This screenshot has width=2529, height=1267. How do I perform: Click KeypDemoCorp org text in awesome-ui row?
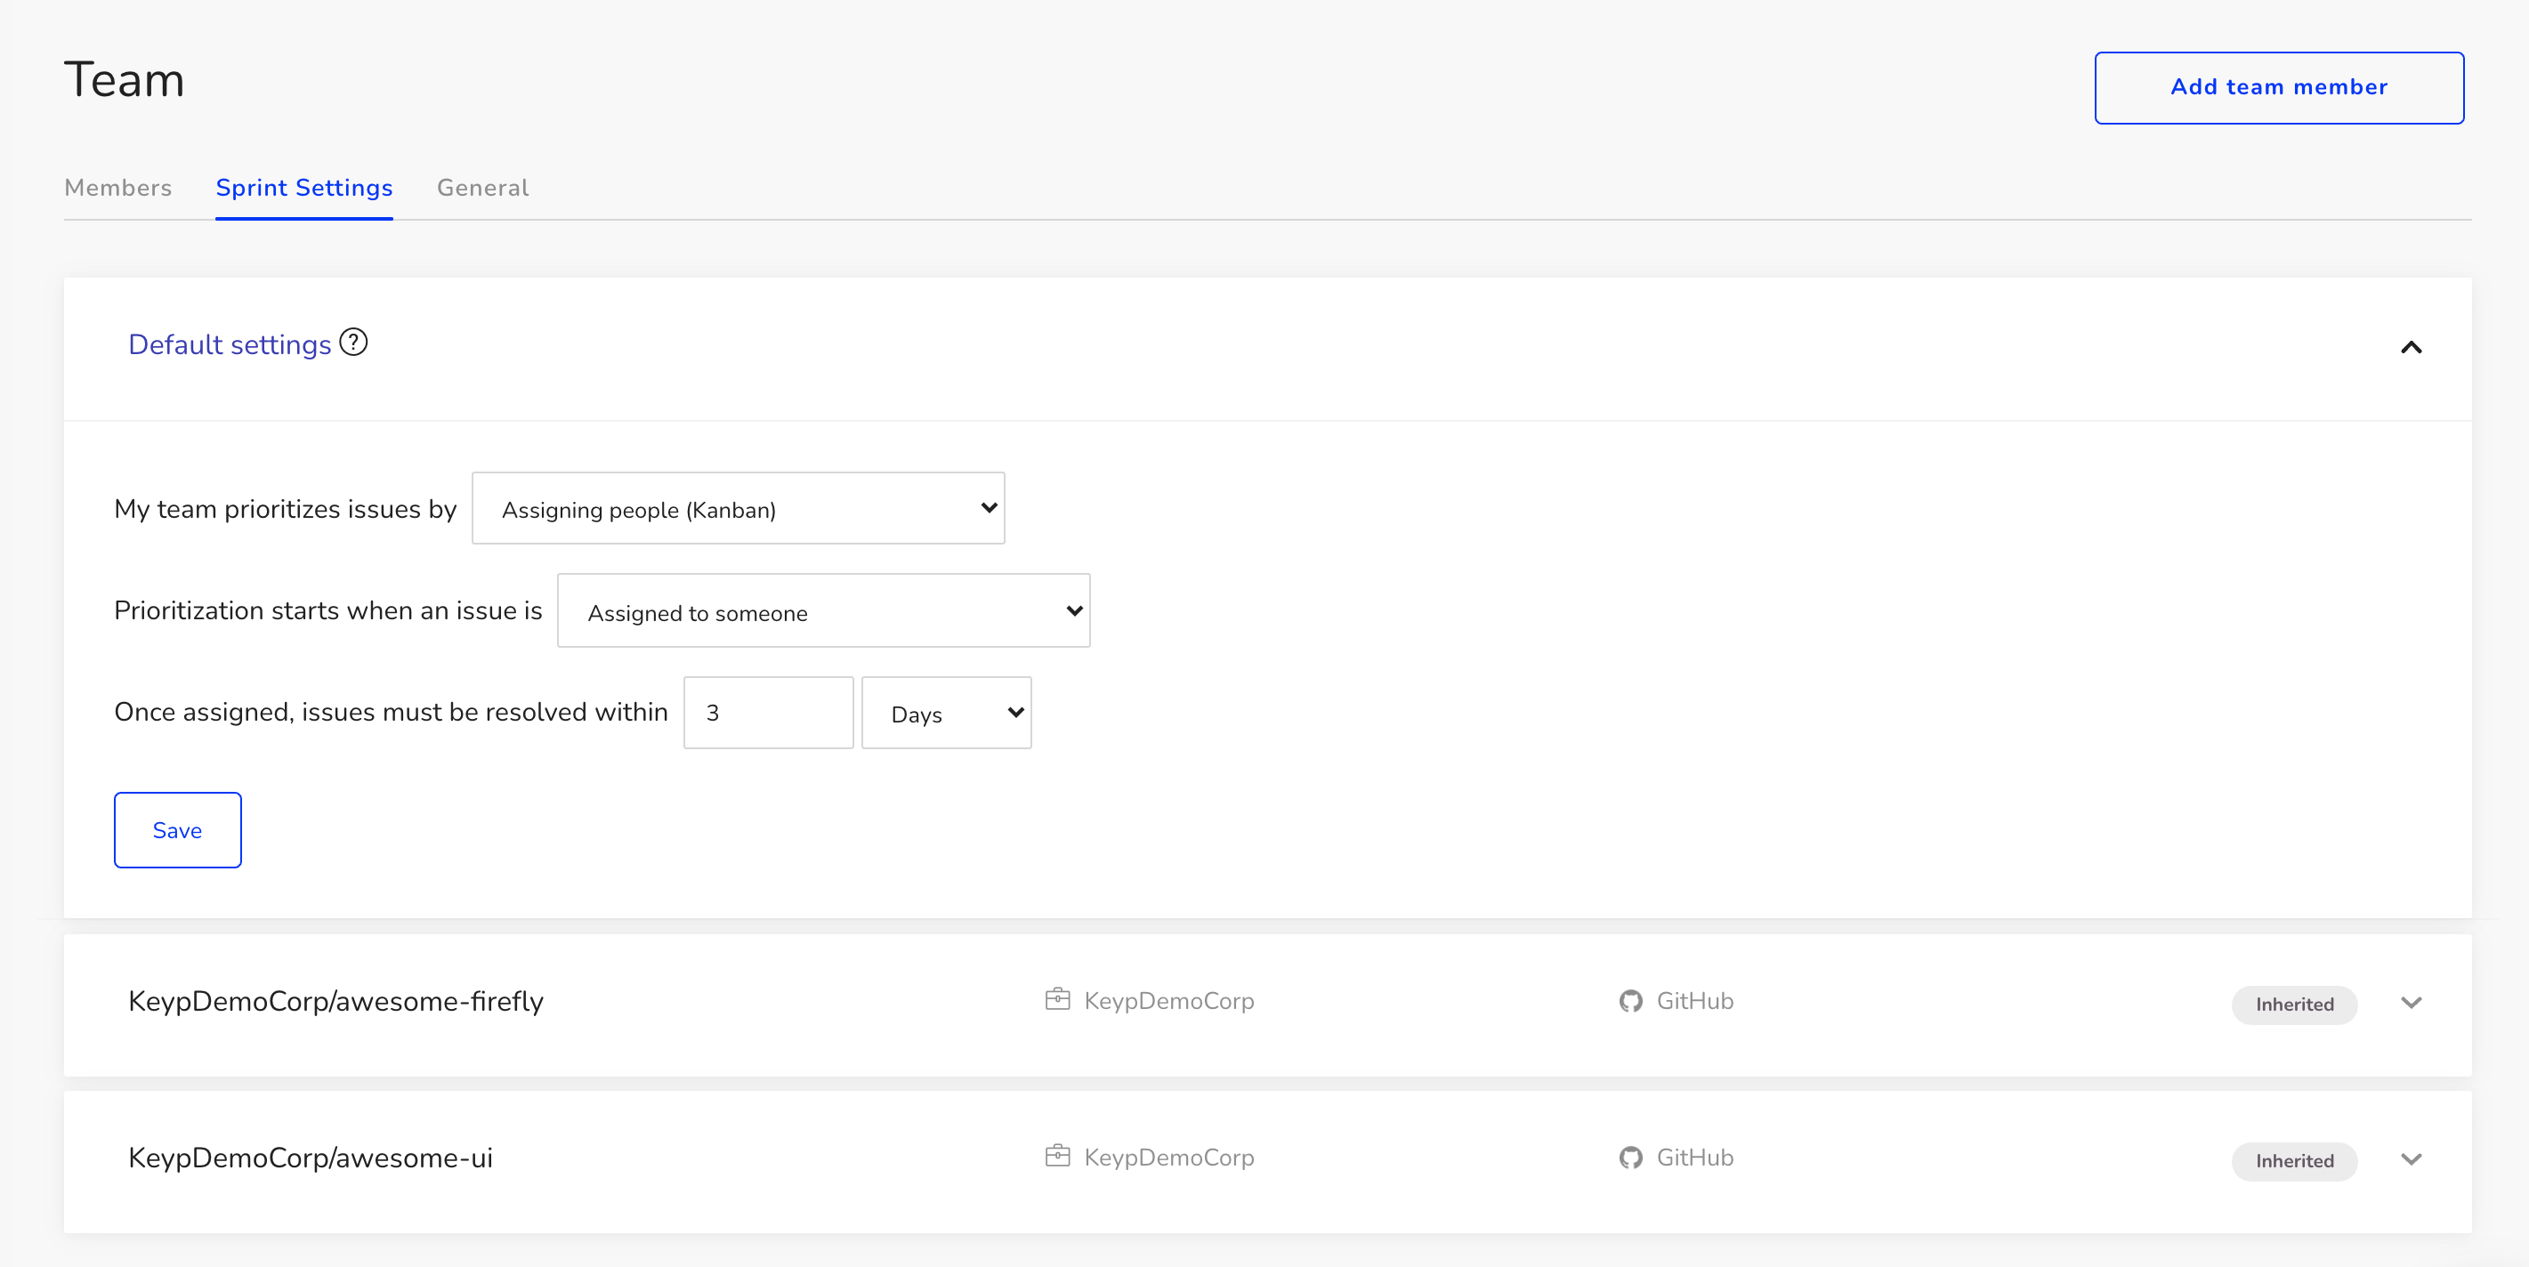(x=1169, y=1158)
